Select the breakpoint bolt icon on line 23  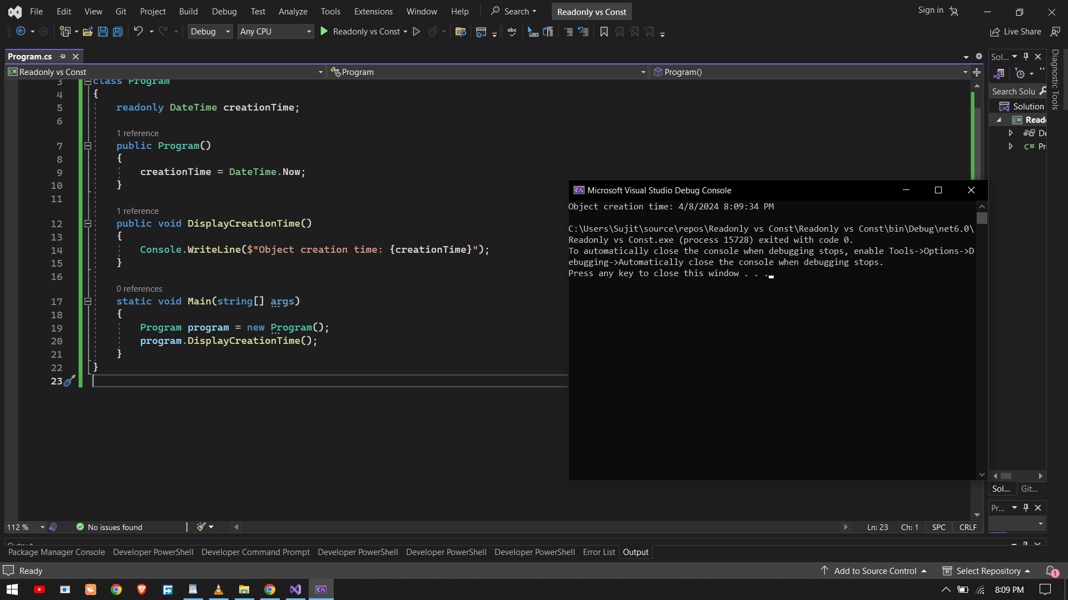coord(69,381)
